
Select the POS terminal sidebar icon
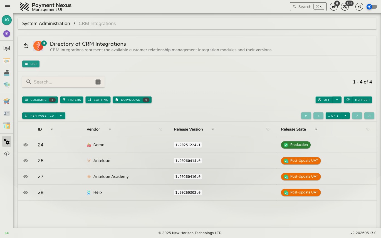point(7,73)
